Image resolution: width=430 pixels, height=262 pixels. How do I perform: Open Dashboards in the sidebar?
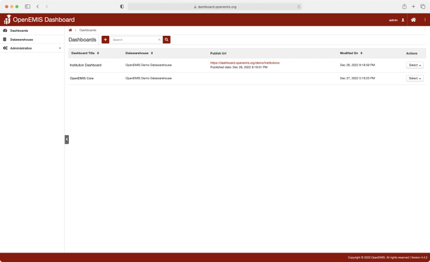click(x=19, y=31)
